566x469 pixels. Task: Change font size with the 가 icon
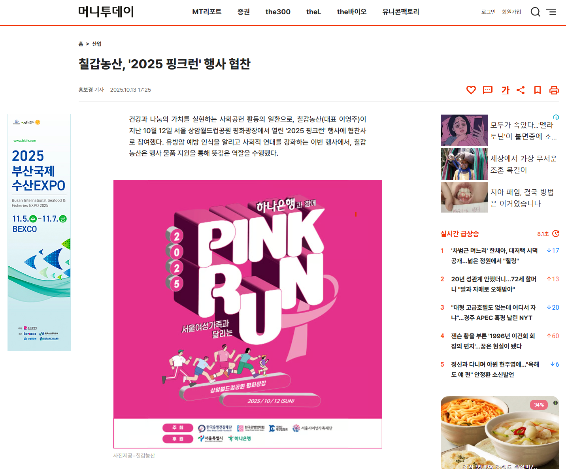click(x=505, y=90)
